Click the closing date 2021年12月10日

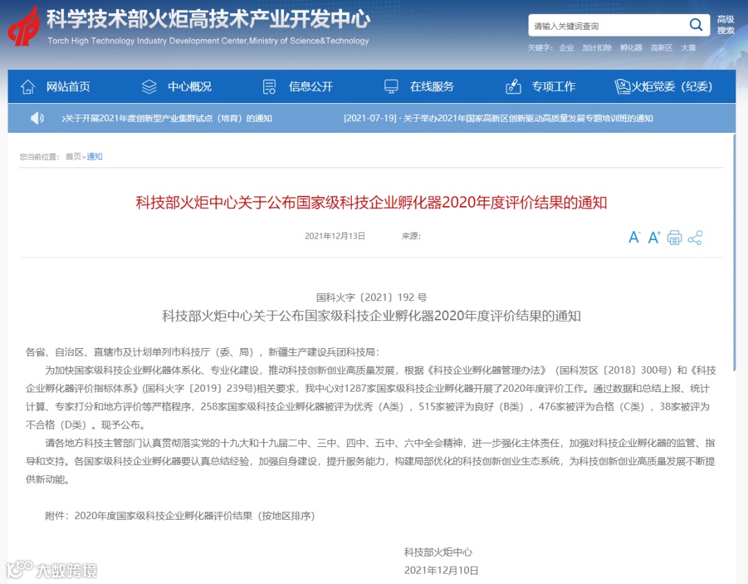pyautogui.click(x=441, y=570)
